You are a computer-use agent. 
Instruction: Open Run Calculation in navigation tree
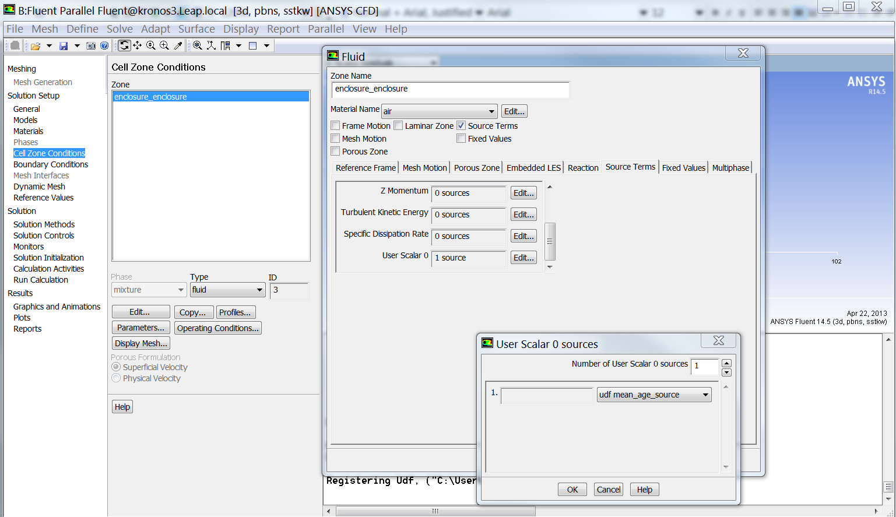(x=41, y=280)
